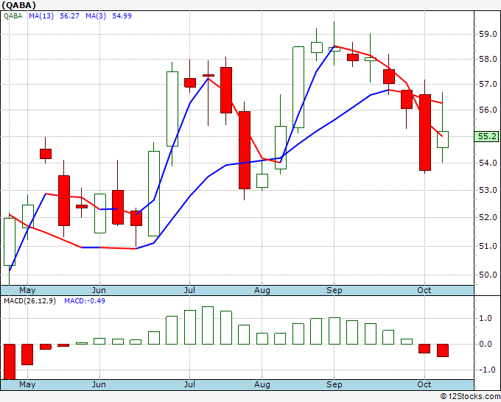Click May on the price chart time axis

pyautogui.click(x=27, y=291)
